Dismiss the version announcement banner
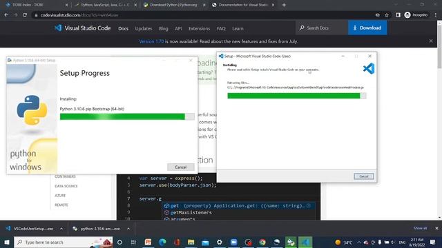This screenshot has width=442, height=248. [431, 41]
